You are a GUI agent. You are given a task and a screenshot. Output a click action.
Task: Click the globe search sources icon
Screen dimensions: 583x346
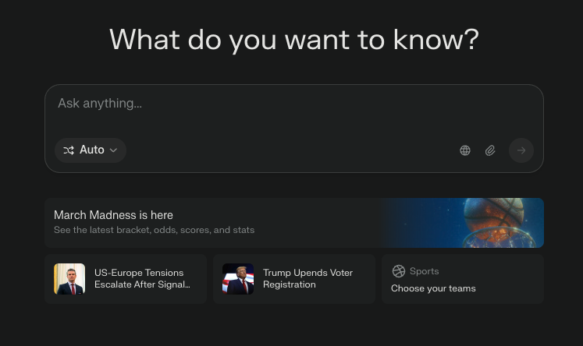point(465,150)
